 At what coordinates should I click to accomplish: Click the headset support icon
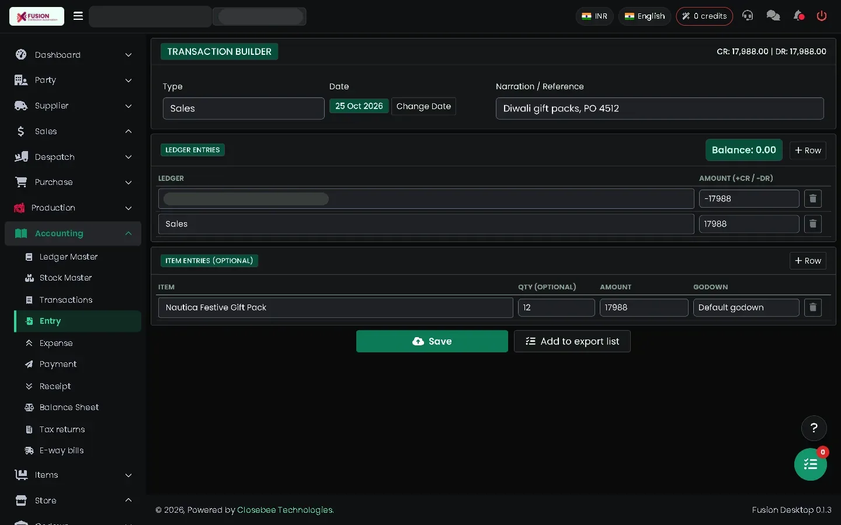click(748, 16)
